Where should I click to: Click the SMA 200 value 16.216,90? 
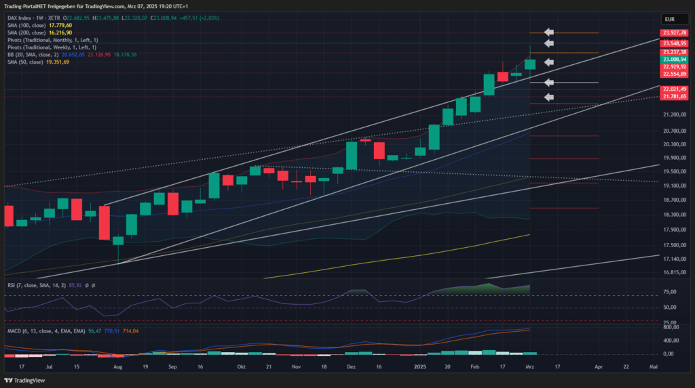click(60, 33)
